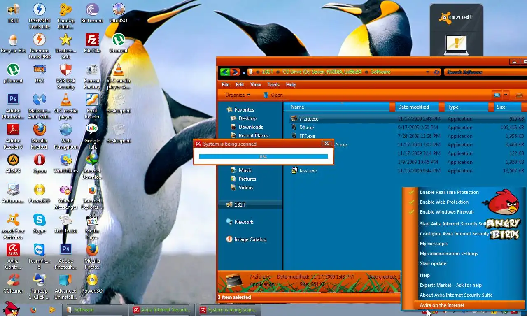Open the File menu
This screenshot has height=316, width=527.
pyautogui.click(x=226, y=85)
